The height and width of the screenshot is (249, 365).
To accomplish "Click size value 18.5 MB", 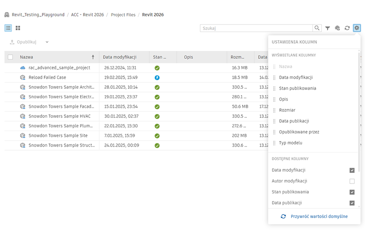I will (240, 77).
